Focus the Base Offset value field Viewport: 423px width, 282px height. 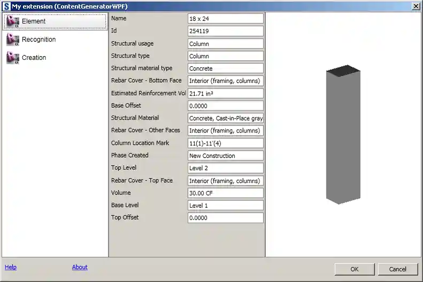[x=225, y=106]
